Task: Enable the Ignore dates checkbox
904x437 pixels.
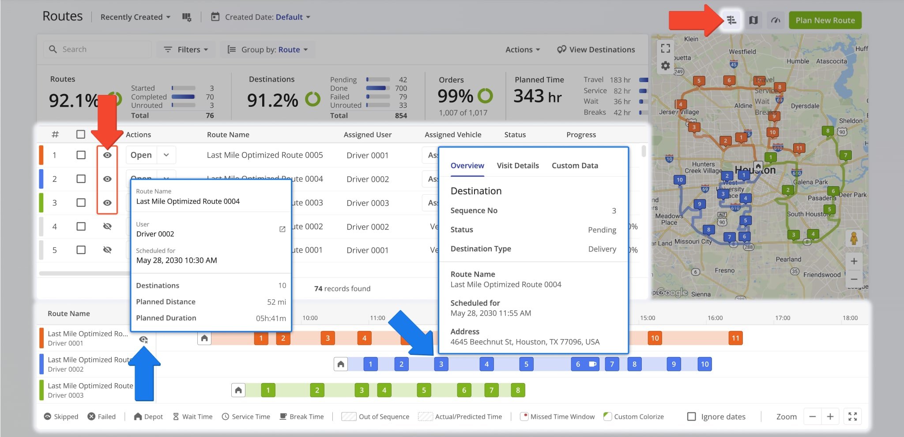Action: [691, 416]
